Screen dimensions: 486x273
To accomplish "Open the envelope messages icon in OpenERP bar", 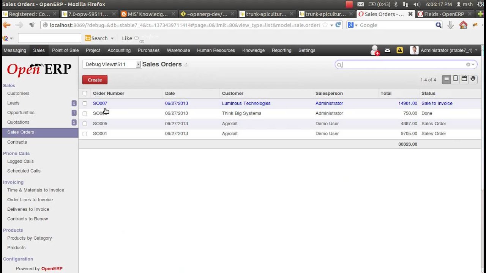I will pyautogui.click(x=387, y=50).
